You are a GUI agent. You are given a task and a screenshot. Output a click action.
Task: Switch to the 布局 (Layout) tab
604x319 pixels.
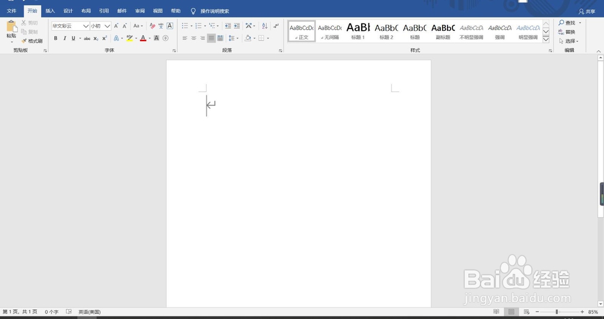[x=86, y=11]
